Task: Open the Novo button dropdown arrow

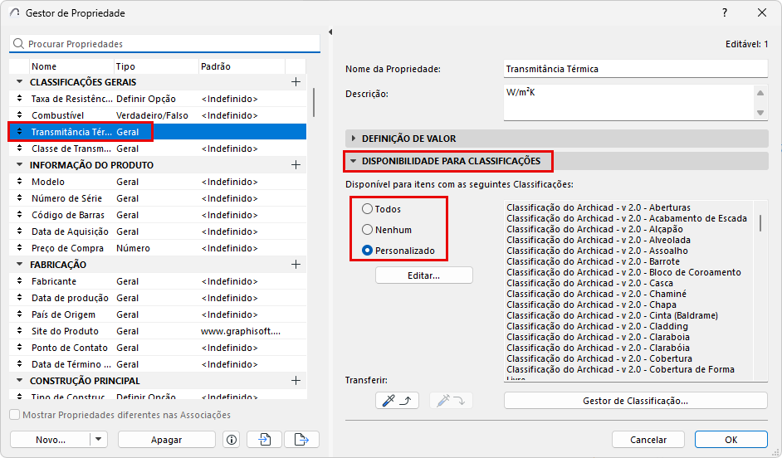Action: (98, 440)
